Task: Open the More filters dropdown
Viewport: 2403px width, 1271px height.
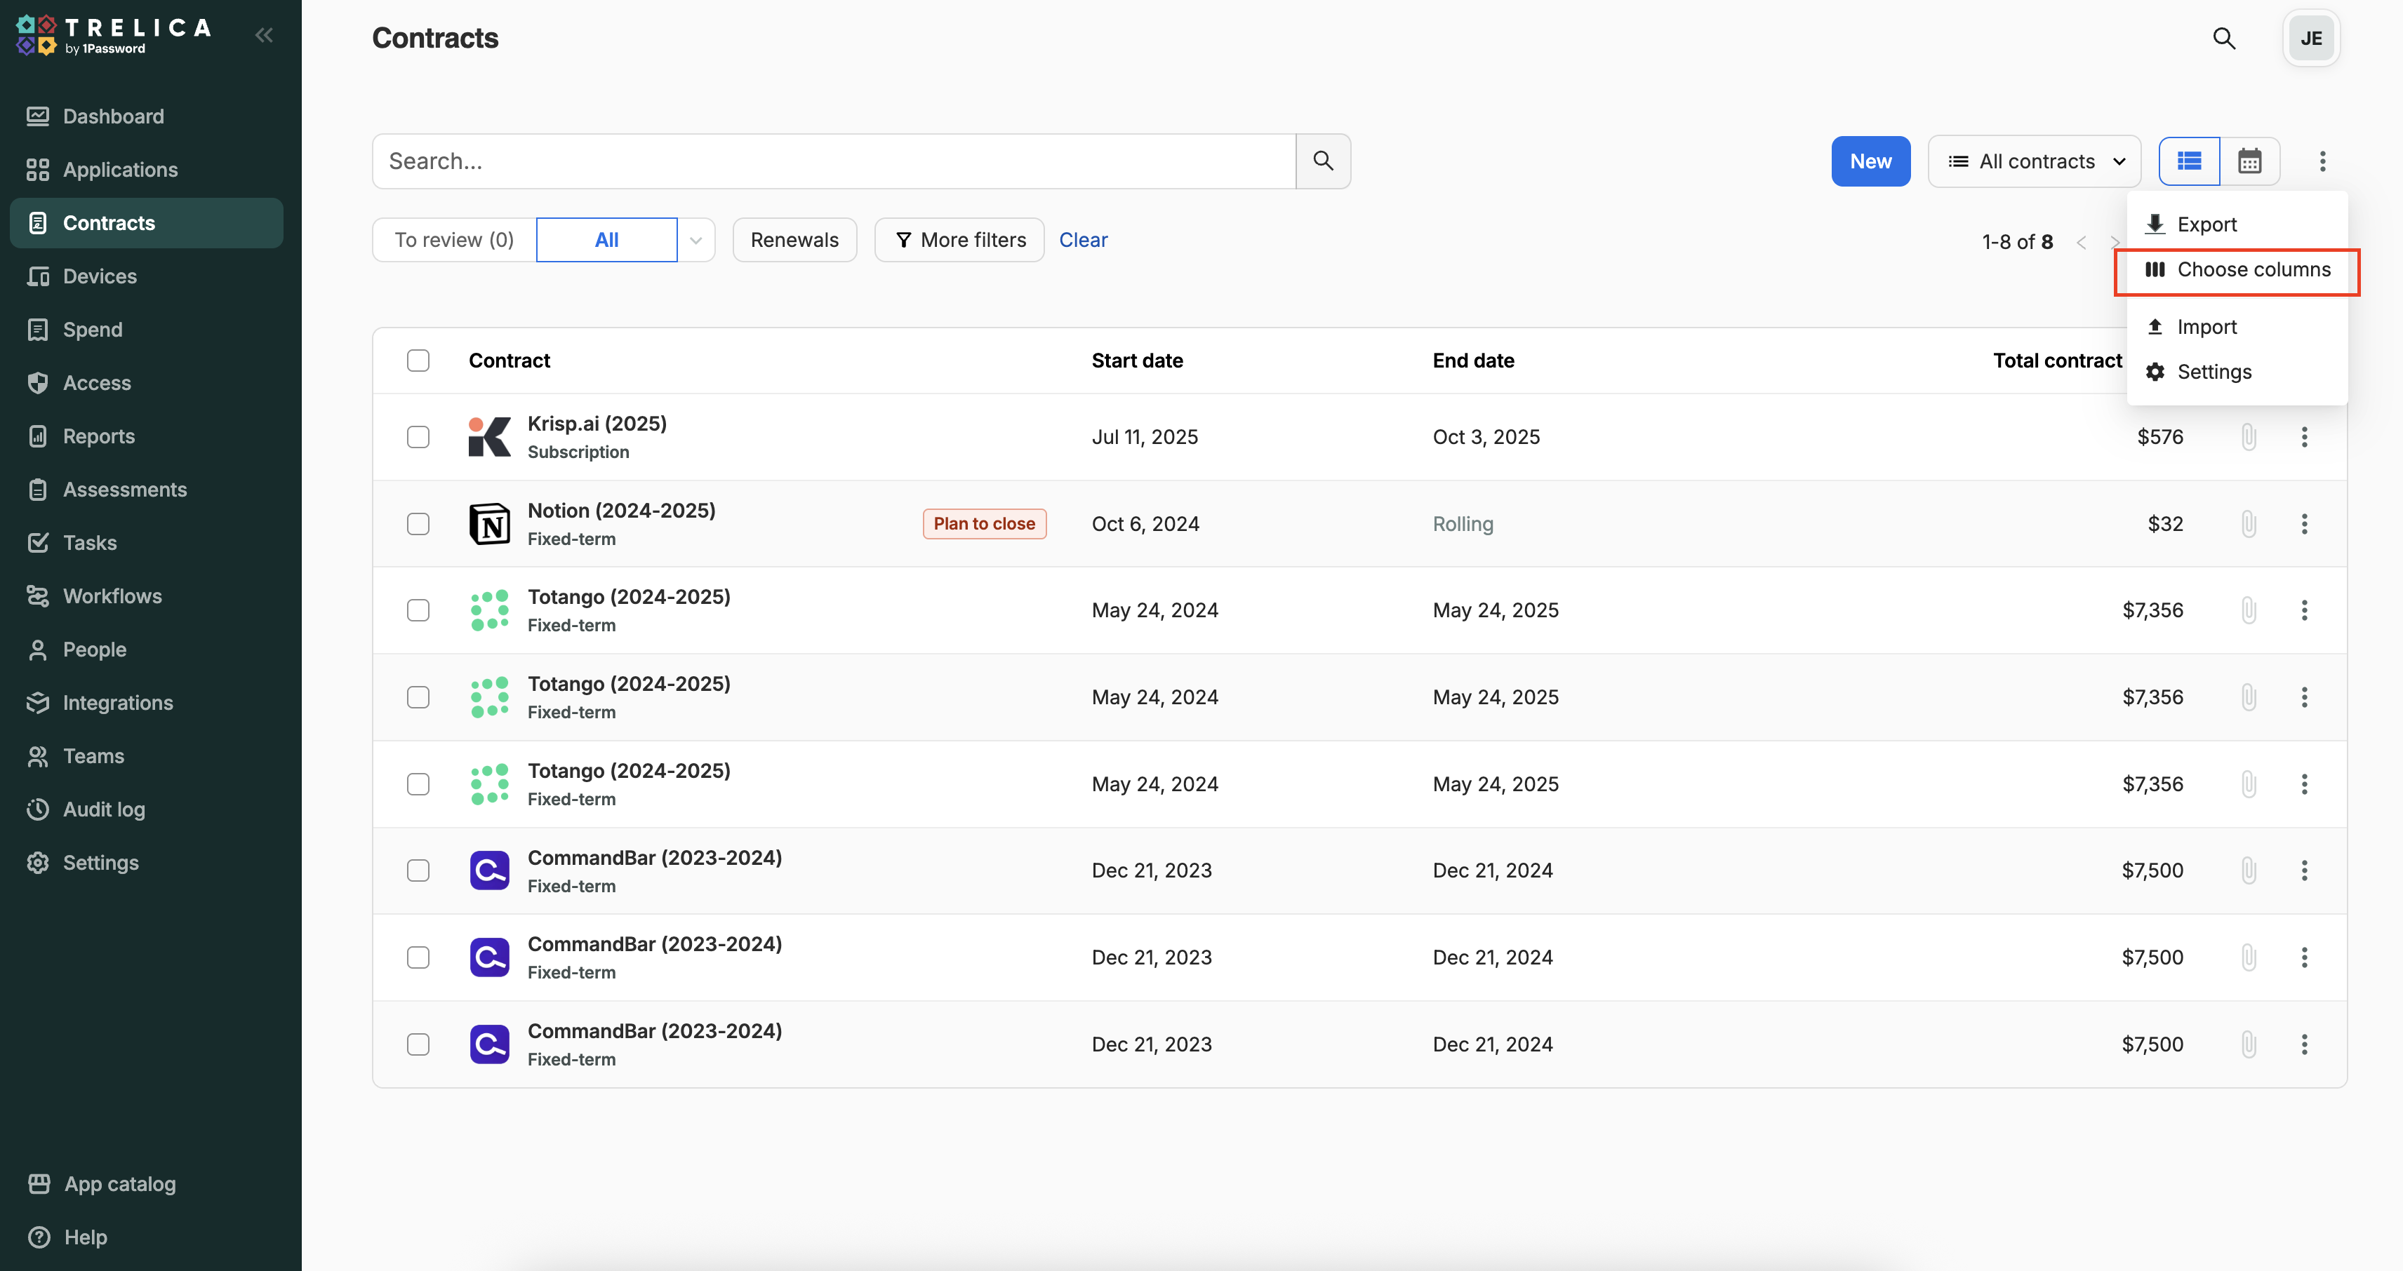Action: (x=959, y=241)
